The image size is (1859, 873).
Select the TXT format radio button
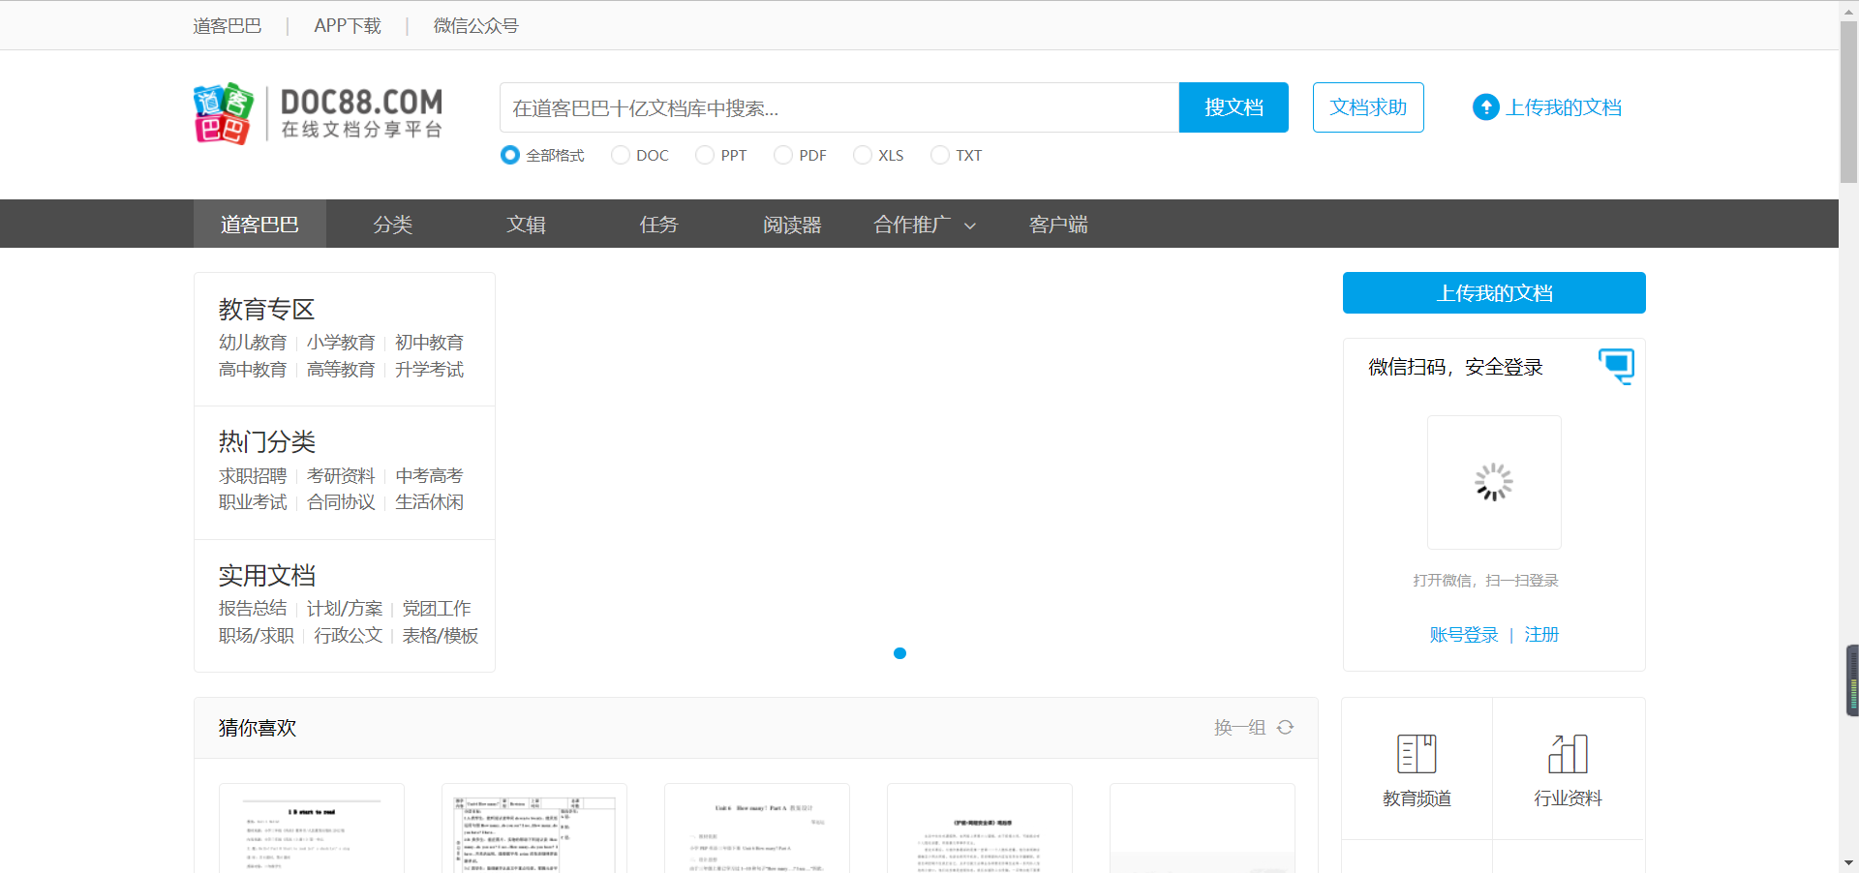(x=940, y=155)
